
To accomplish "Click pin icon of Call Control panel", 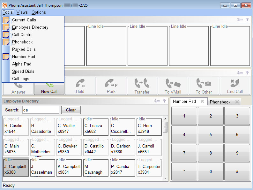I will [240, 73].
